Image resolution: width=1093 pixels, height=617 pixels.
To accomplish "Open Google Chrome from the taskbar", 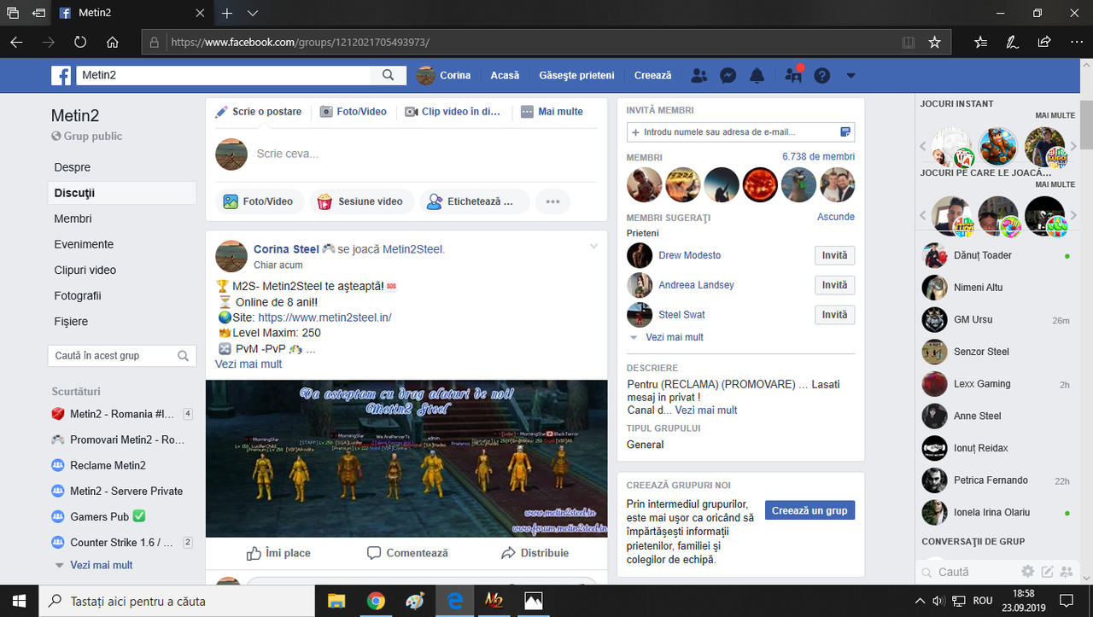I will [x=376, y=601].
